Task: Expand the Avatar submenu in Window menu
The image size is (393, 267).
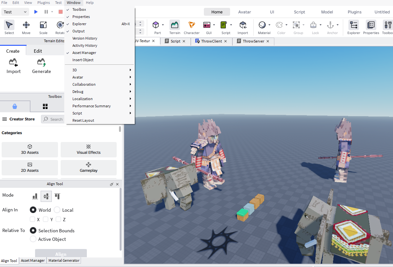Action: (x=100, y=77)
